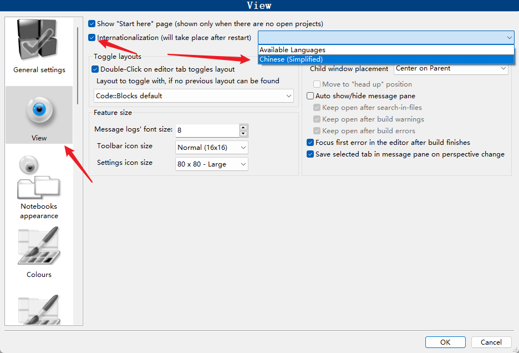Increase message logs' font size with up arrow

point(243,127)
